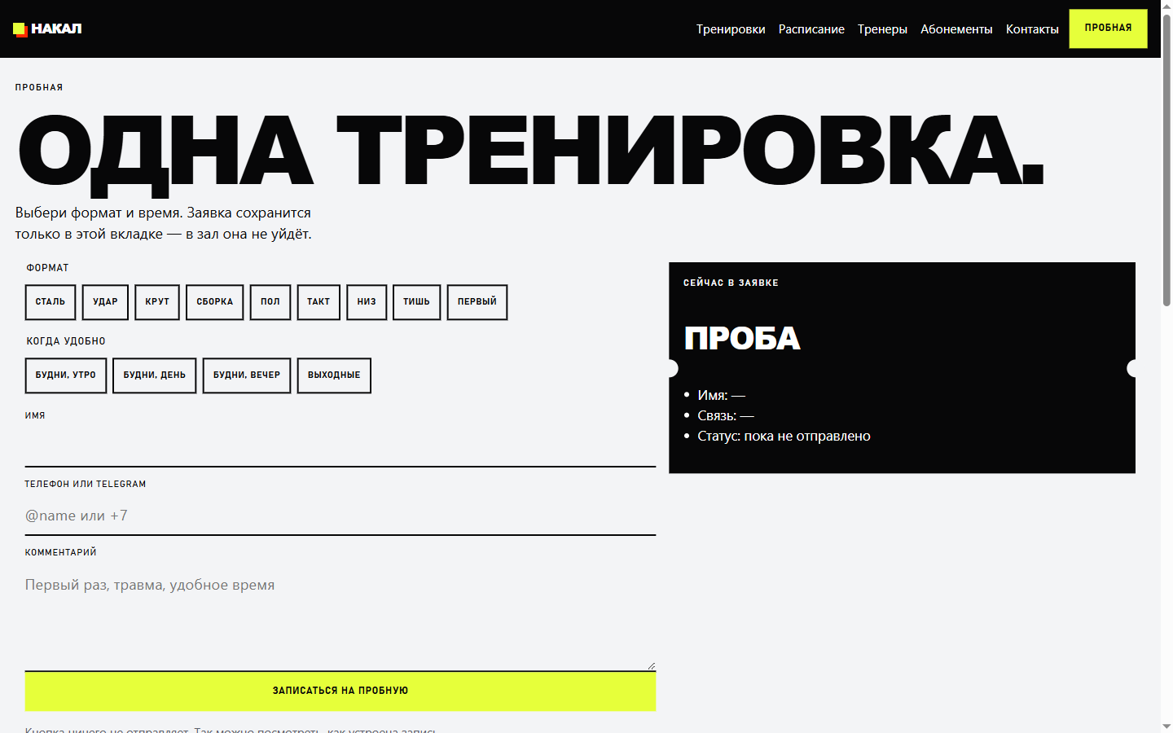Focus the ИМЯ input field
The height and width of the screenshot is (733, 1173).
(x=340, y=447)
